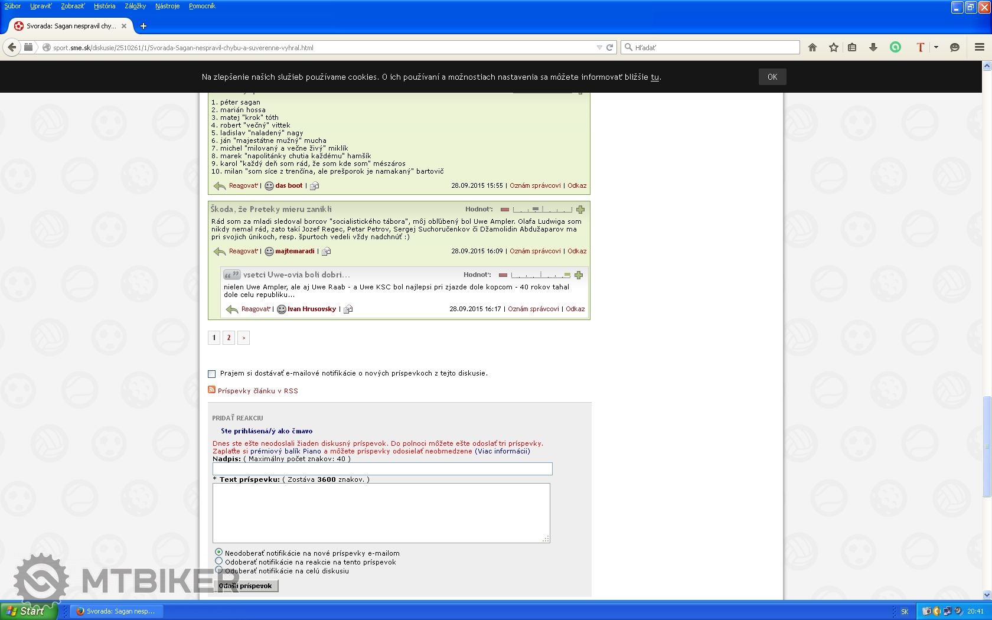Open the História menu
This screenshot has width=992, height=620.
(105, 6)
